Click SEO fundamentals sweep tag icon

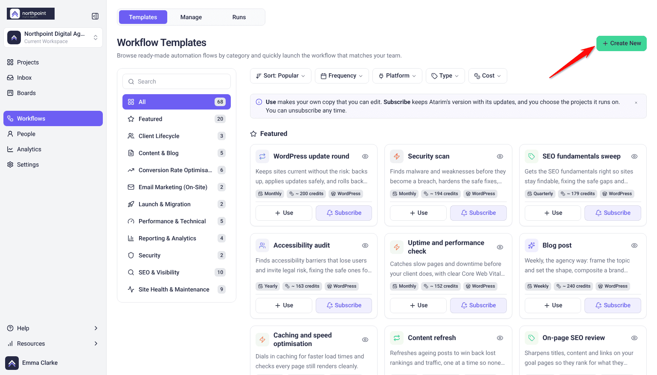pyautogui.click(x=532, y=156)
